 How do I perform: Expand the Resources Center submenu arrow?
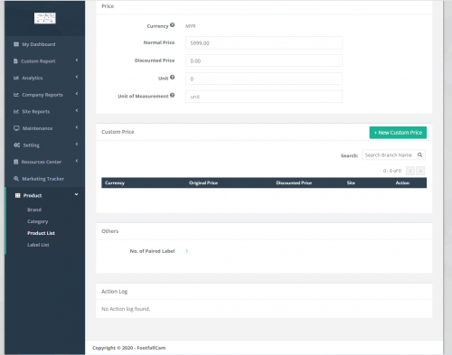(x=77, y=161)
